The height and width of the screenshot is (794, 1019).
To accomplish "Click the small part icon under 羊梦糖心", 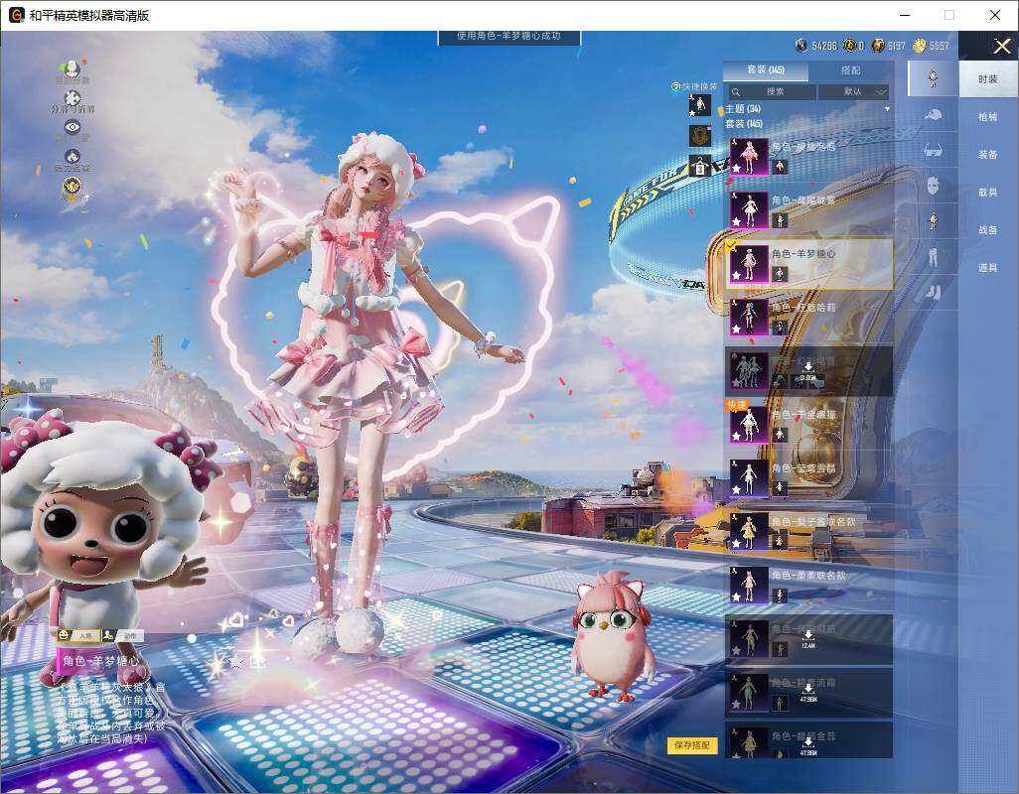I will tap(780, 275).
